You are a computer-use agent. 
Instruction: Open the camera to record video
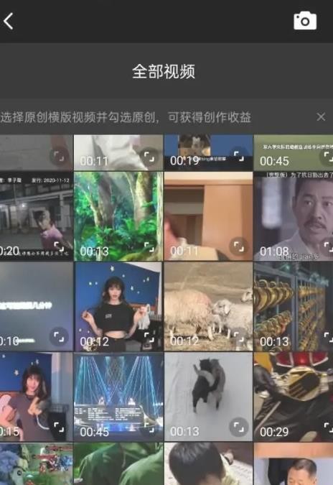305,21
